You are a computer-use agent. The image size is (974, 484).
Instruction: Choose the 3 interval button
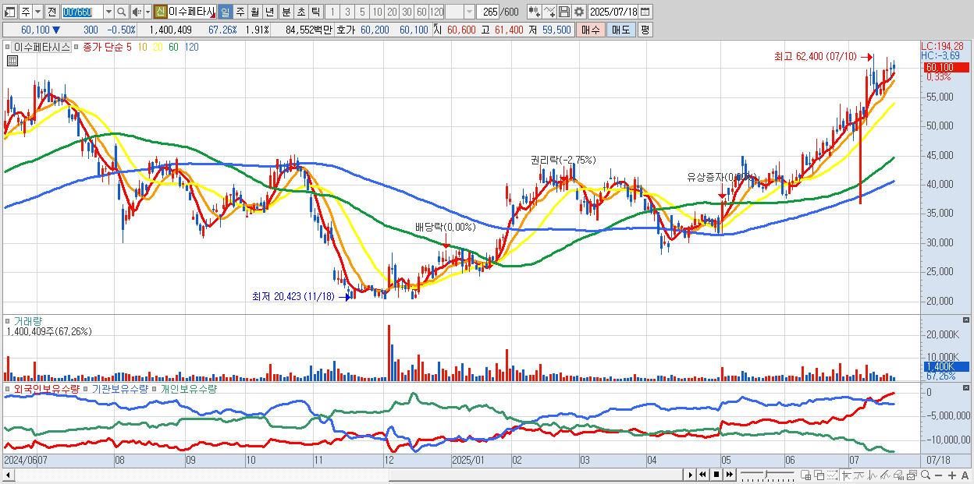tap(347, 12)
